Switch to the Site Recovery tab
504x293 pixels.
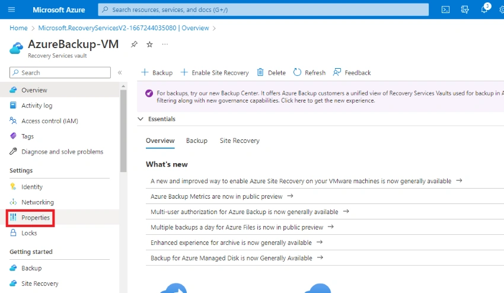click(240, 141)
